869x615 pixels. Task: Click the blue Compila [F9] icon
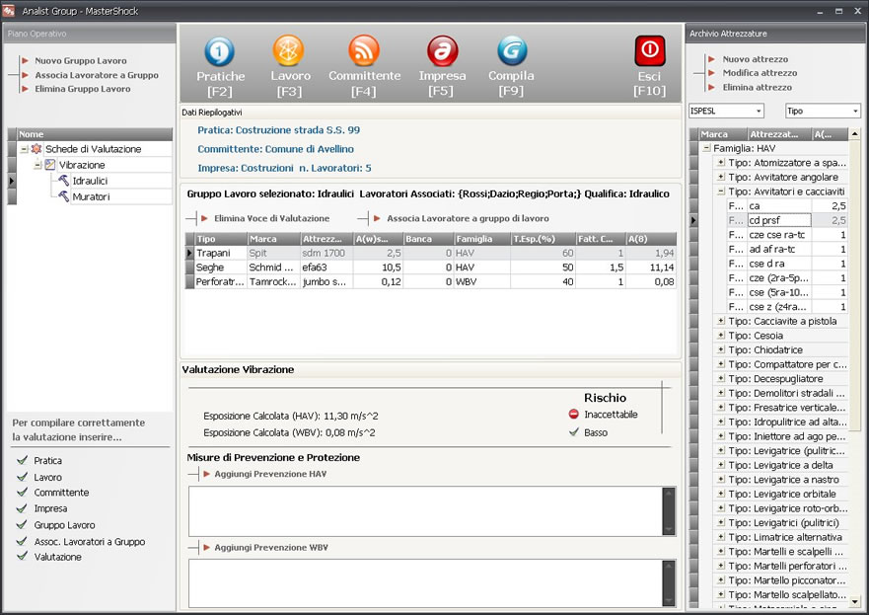coord(511,51)
